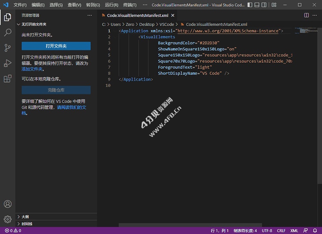322x234 pixels.
Task: Open notifications bell in status bar
Action: pyautogui.click(x=315, y=231)
